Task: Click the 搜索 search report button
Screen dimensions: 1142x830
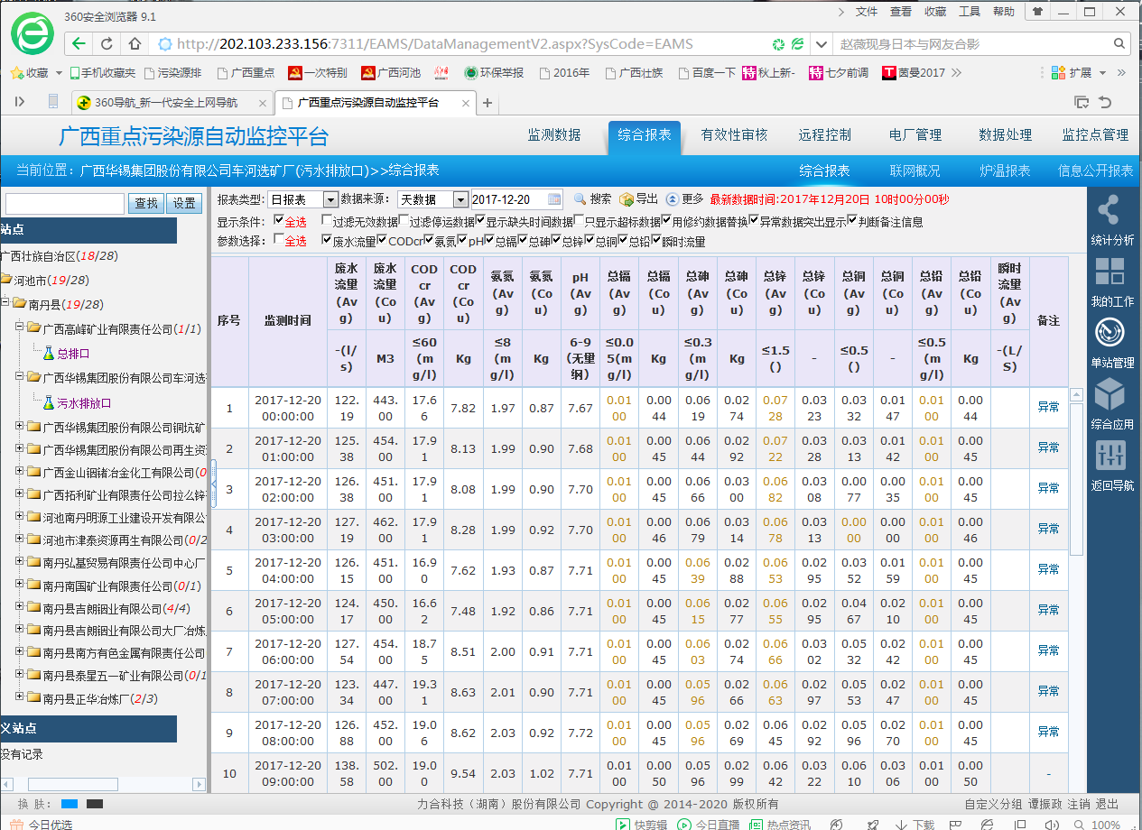Action: [592, 199]
